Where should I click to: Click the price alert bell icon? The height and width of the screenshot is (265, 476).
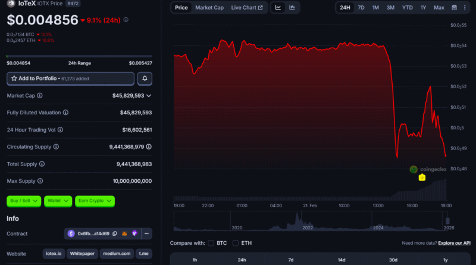(145, 79)
